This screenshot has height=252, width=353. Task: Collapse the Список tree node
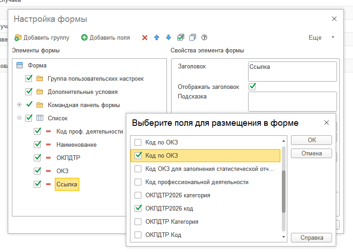(x=19, y=118)
